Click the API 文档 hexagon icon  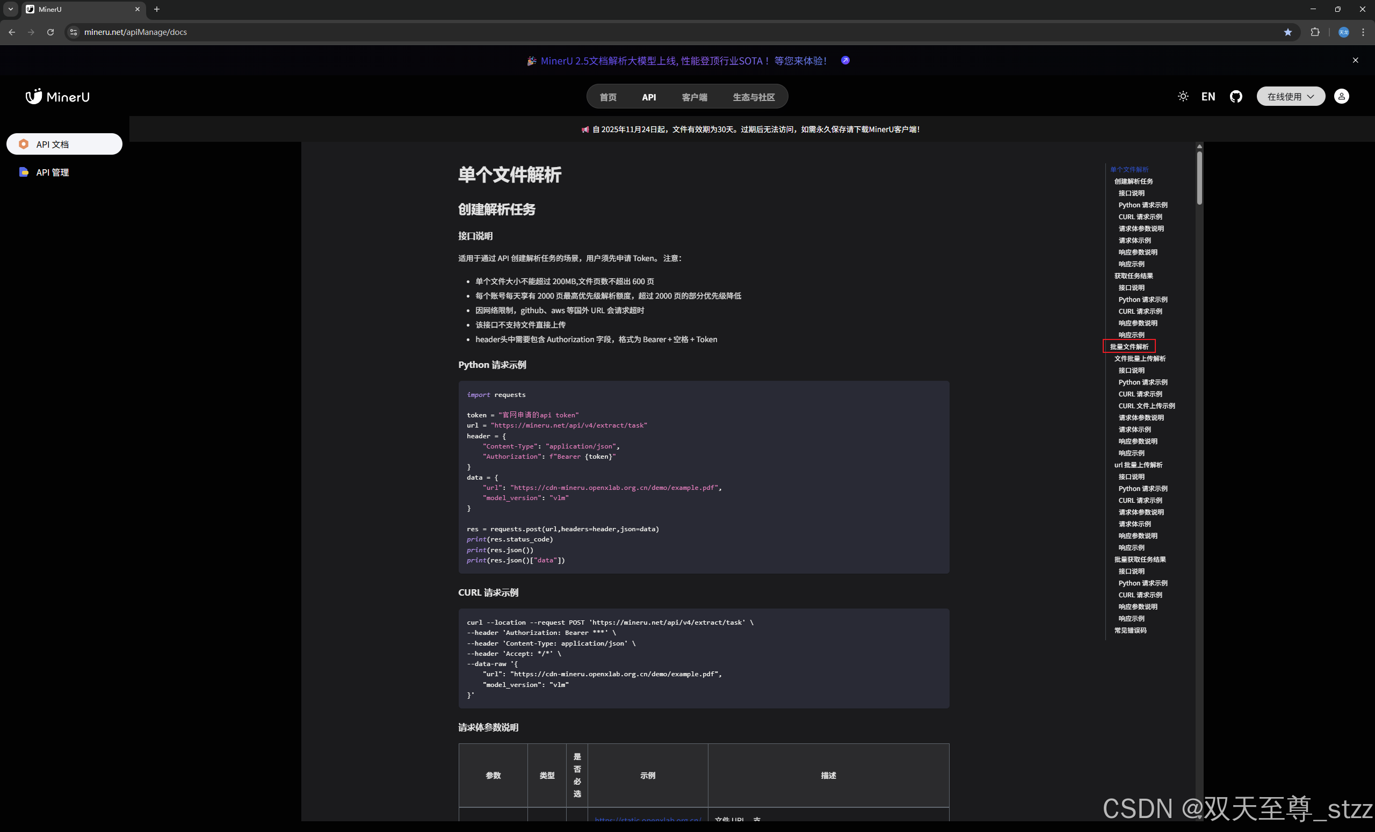pyautogui.click(x=24, y=144)
